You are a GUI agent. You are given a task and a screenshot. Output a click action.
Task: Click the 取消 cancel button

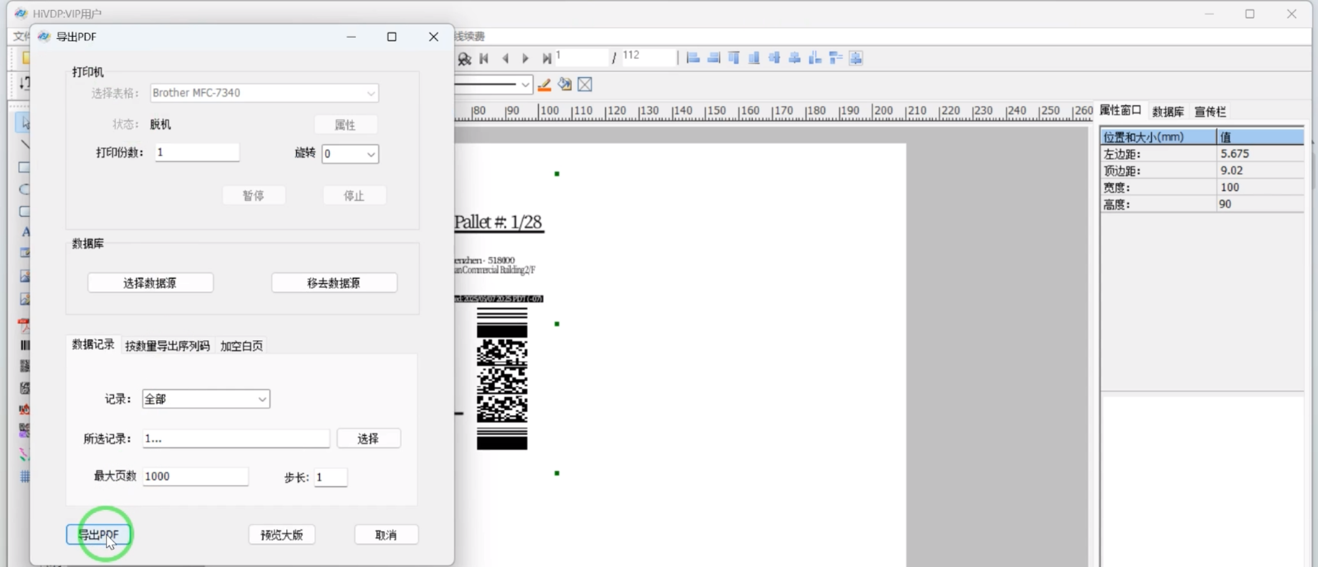386,535
